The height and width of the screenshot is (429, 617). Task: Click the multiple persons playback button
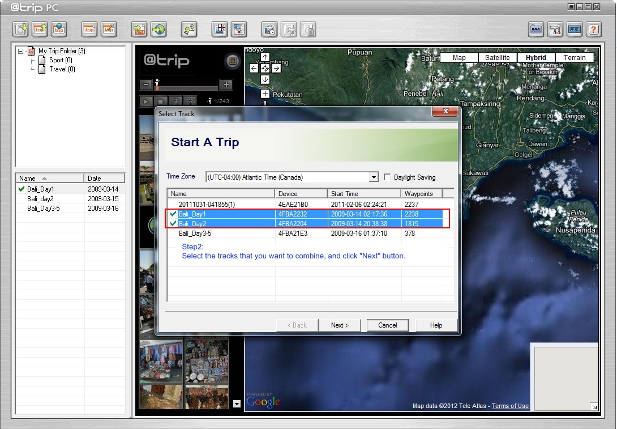[190, 101]
